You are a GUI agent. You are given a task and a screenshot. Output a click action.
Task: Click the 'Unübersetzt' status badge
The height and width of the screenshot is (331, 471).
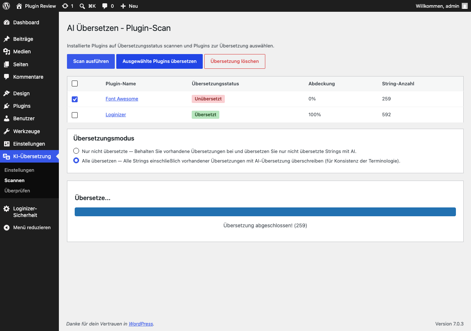208,99
